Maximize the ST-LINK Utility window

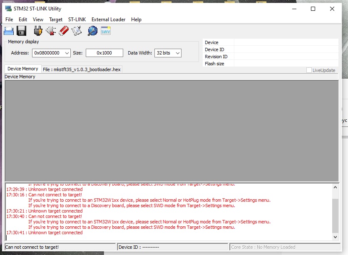coord(313,9)
